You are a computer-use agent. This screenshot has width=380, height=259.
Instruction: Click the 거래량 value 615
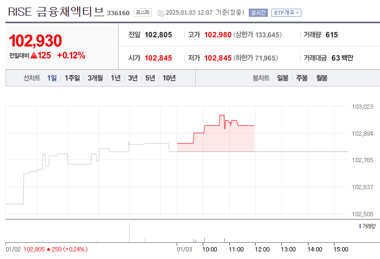point(332,35)
